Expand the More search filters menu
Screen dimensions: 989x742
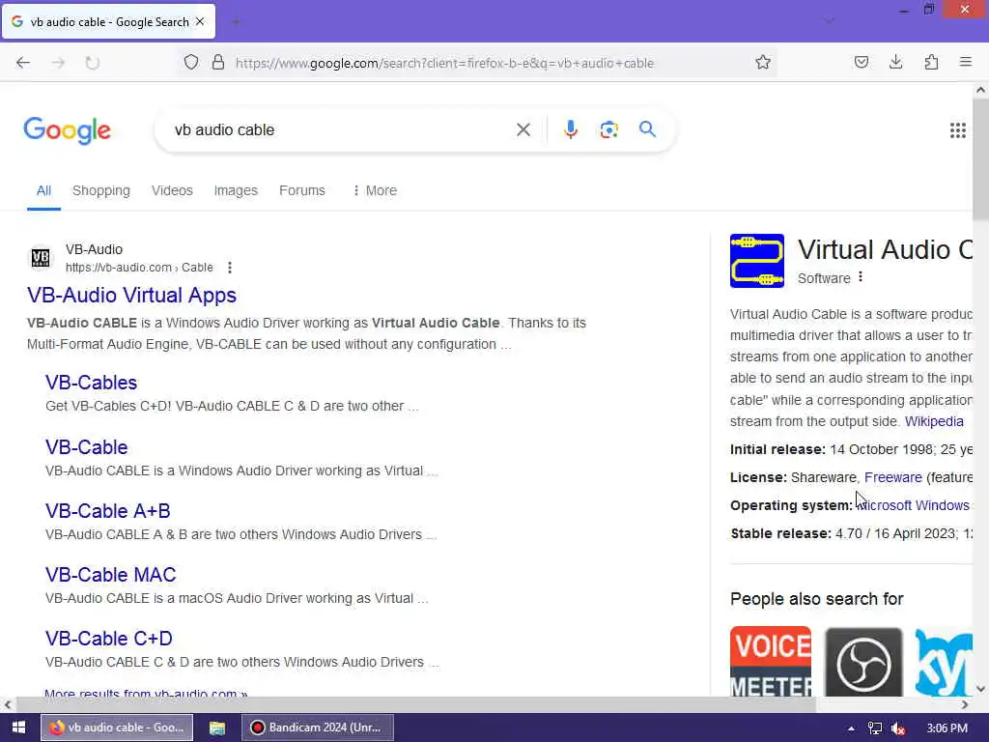pyautogui.click(x=375, y=190)
